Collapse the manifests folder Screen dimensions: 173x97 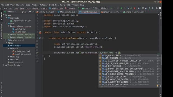coord(6,18)
